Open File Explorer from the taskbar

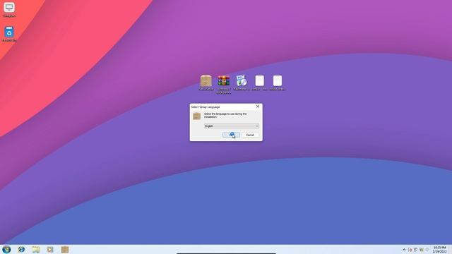[x=36, y=249]
